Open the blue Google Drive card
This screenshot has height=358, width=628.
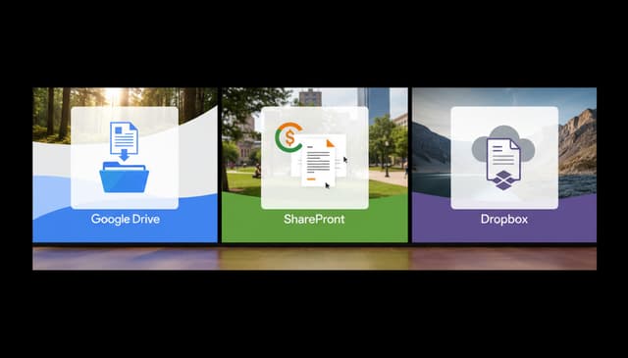tap(125, 165)
